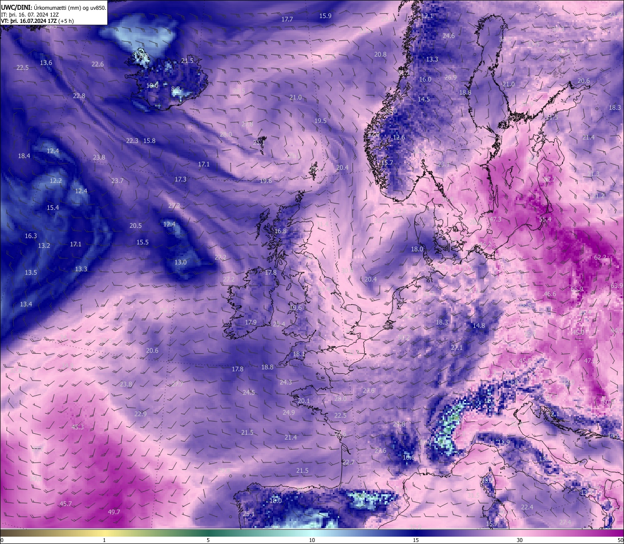Select the 14.8 value label
Screen dimensions: 624x544
pos(479,326)
